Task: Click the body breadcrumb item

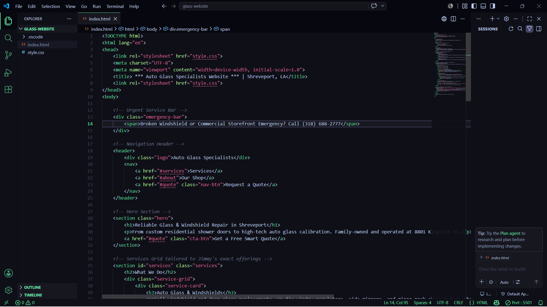Action: pos(149,29)
